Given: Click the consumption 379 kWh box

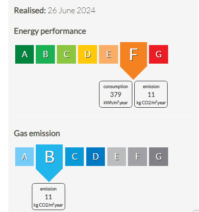Looking at the screenshot, I should coord(116,94).
